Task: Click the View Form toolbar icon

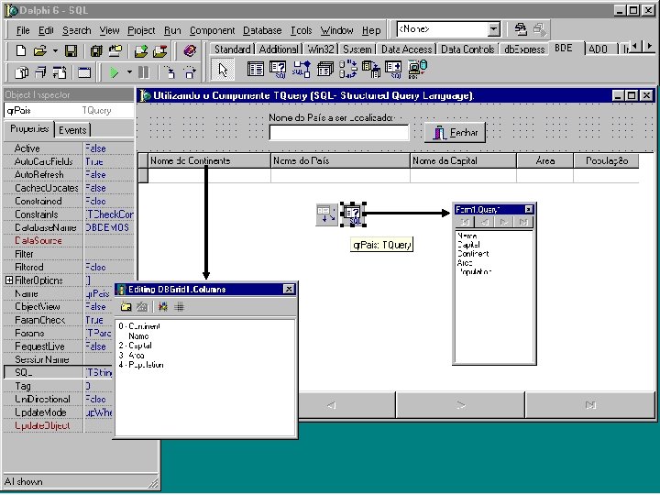Action: pyautogui.click(x=40, y=72)
